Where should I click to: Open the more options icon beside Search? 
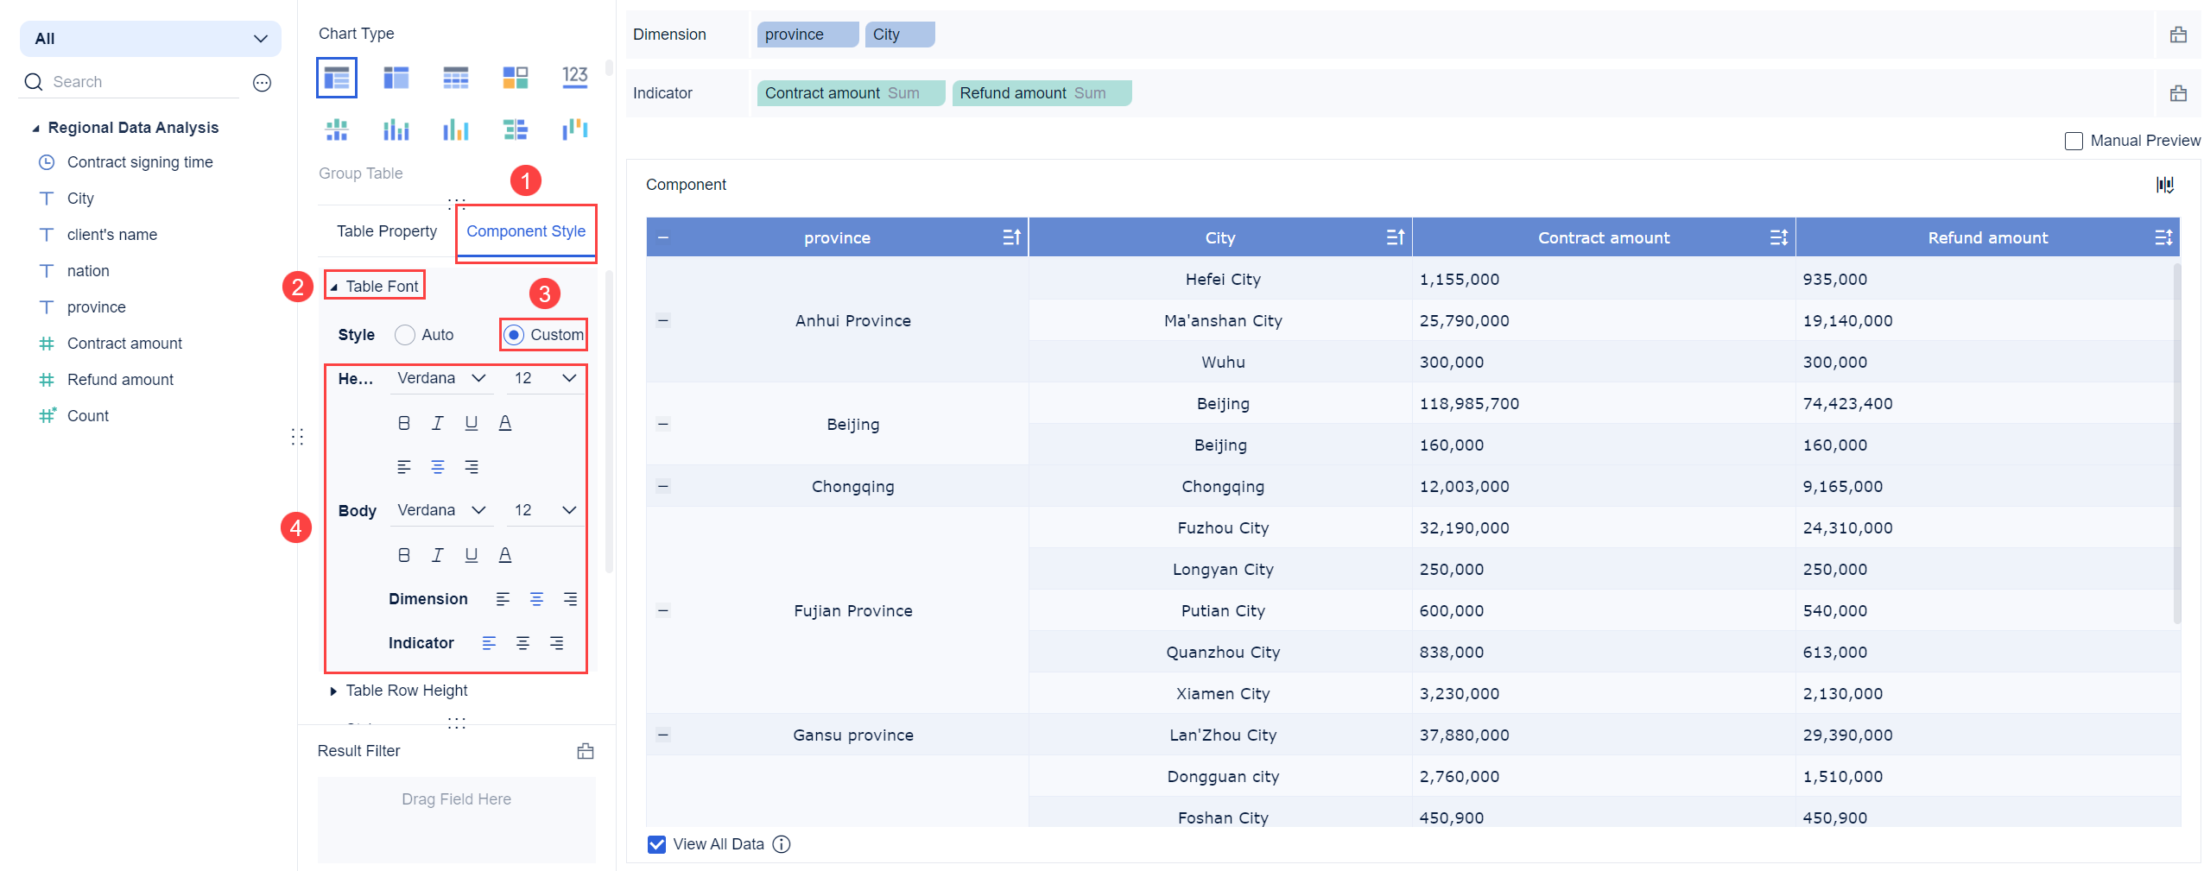262,82
